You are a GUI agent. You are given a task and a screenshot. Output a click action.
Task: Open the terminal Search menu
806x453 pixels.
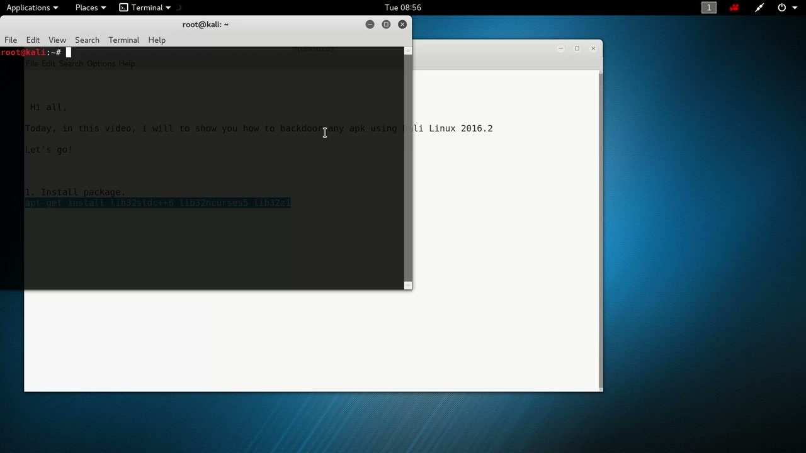87,40
